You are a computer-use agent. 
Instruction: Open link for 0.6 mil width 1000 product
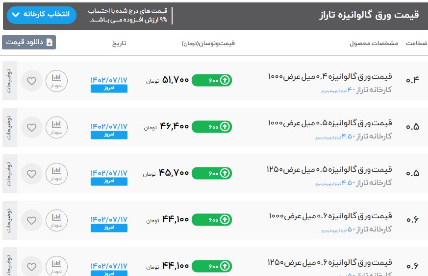click(x=330, y=216)
